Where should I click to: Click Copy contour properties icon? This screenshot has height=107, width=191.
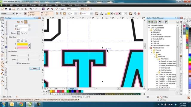click(x=135, y=14)
